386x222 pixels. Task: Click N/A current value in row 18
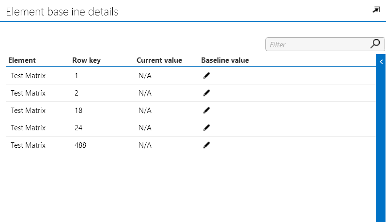[x=145, y=110]
